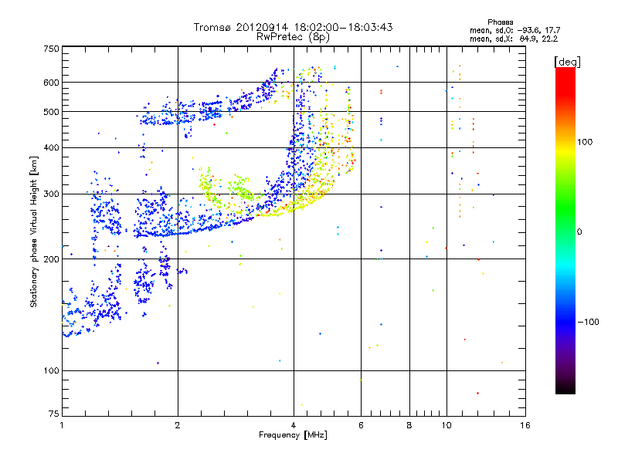Click the x-axis tick label '1'
Screen dimensions: 618x463
click(x=62, y=425)
